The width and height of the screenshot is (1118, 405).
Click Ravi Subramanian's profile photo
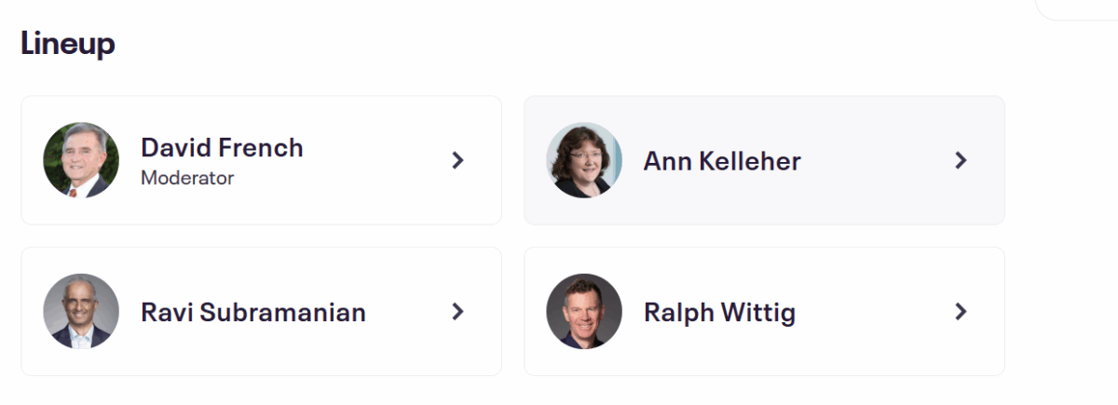point(81,311)
